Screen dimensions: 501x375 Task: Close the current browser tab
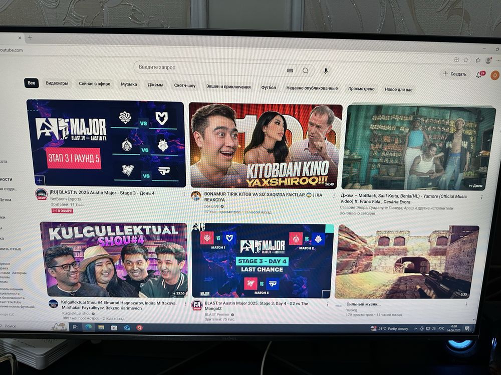tap(20, 37)
